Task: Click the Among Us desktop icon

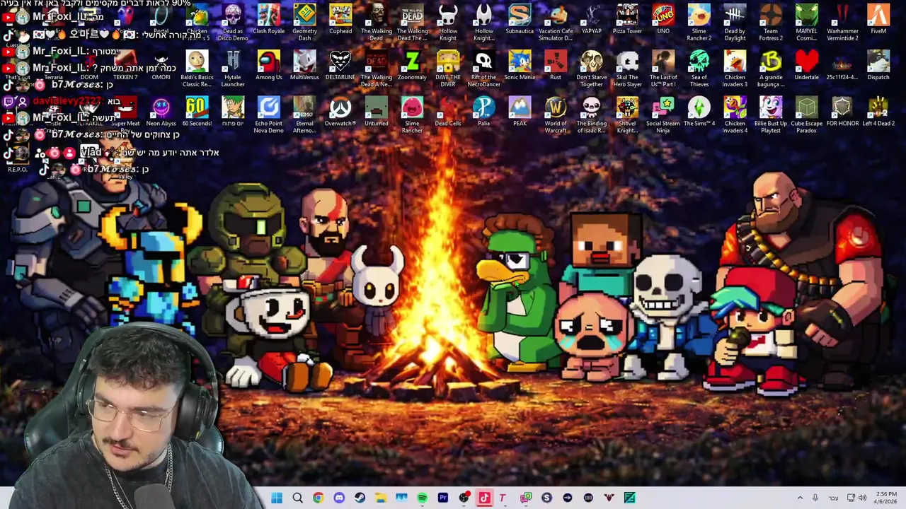Action: [268, 66]
